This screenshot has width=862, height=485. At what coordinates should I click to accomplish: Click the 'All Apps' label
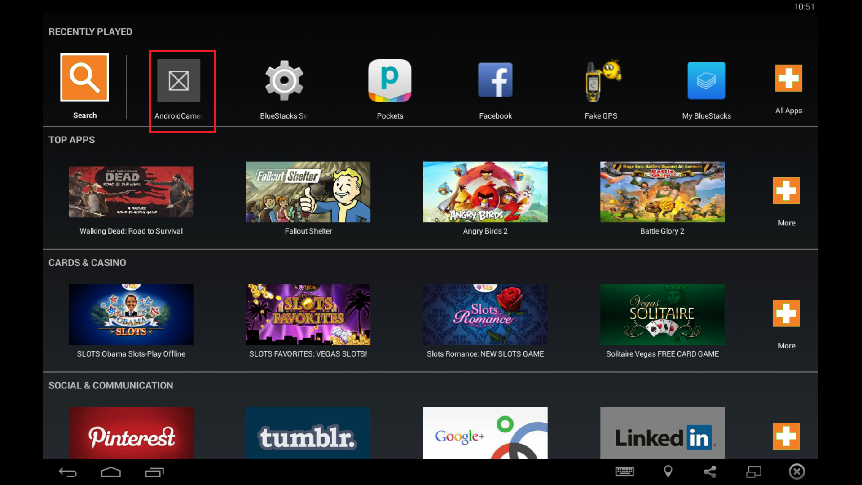tap(789, 110)
